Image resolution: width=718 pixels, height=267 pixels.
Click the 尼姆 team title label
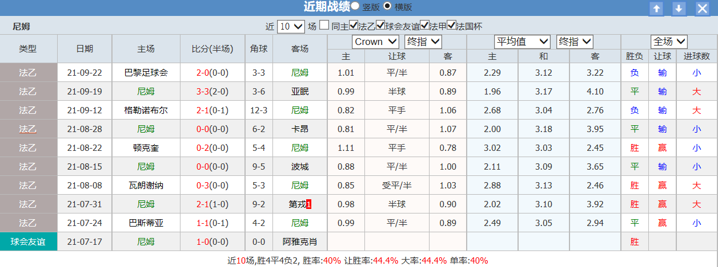click(x=21, y=26)
